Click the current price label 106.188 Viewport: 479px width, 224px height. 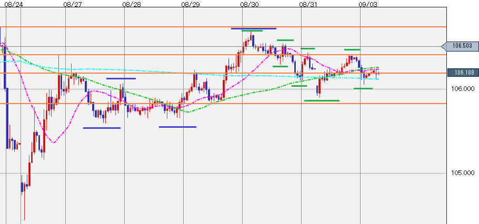pyautogui.click(x=463, y=73)
